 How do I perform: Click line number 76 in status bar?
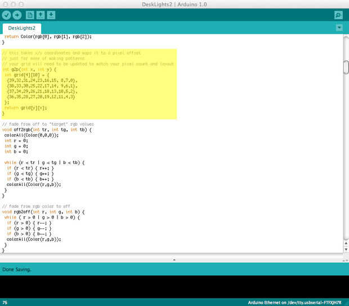click(x=5, y=303)
